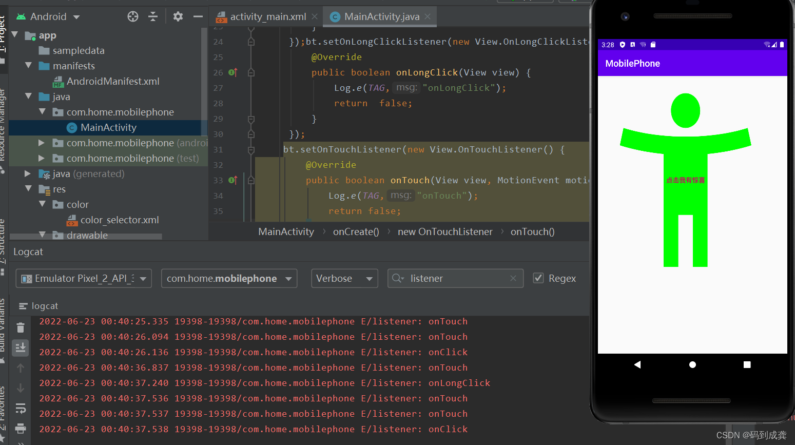795x445 pixels.
Task: Collapse the res folder
Action: 29,189
